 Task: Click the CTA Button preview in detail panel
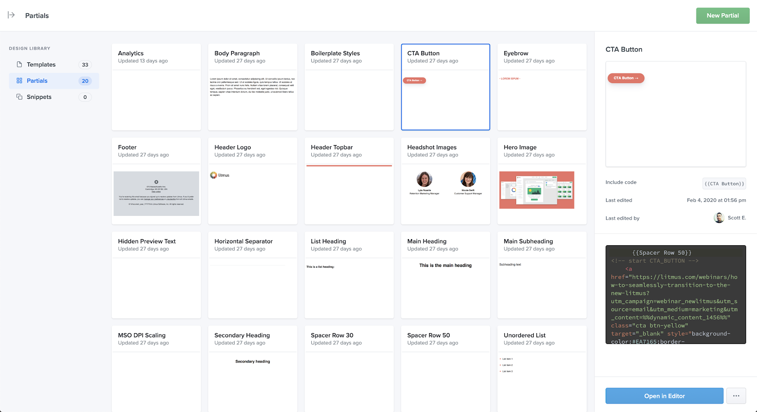(626, 78)
